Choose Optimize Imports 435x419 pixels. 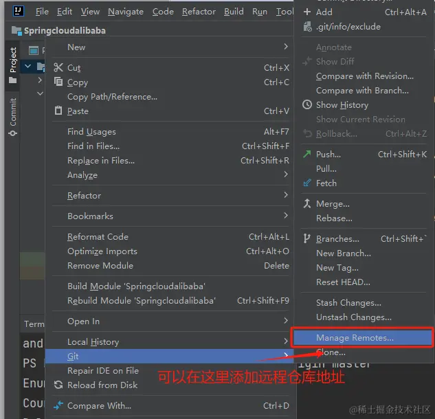tap(170, 251)
